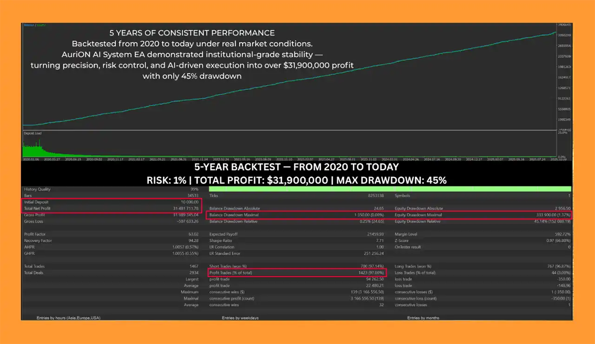This screenshot has width=595, height=344.
Task: Click the green deposit load spike bars
Action: coord(33,148)
